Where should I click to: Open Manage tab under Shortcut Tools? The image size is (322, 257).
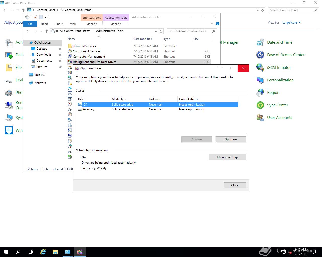pyautogui.click(x=92, y=24)
